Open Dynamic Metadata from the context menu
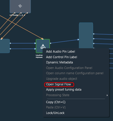 tap(59, 62)
